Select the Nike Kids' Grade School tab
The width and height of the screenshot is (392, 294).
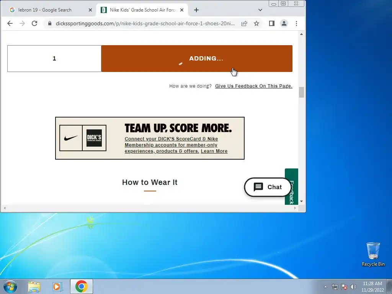pyautogui.click(x=142, y=10)
